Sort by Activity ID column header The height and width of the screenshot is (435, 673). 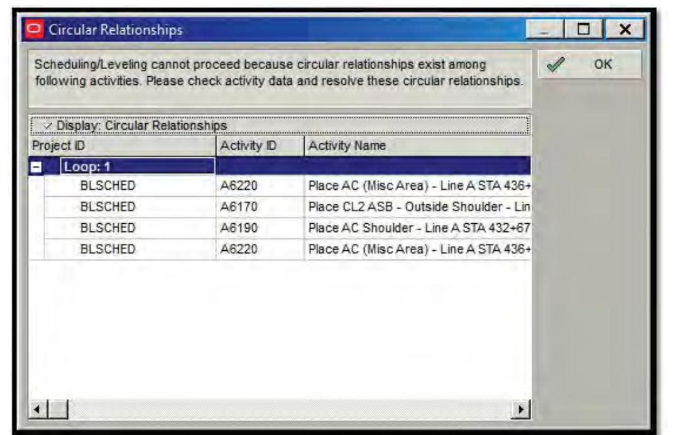[260, 146]
